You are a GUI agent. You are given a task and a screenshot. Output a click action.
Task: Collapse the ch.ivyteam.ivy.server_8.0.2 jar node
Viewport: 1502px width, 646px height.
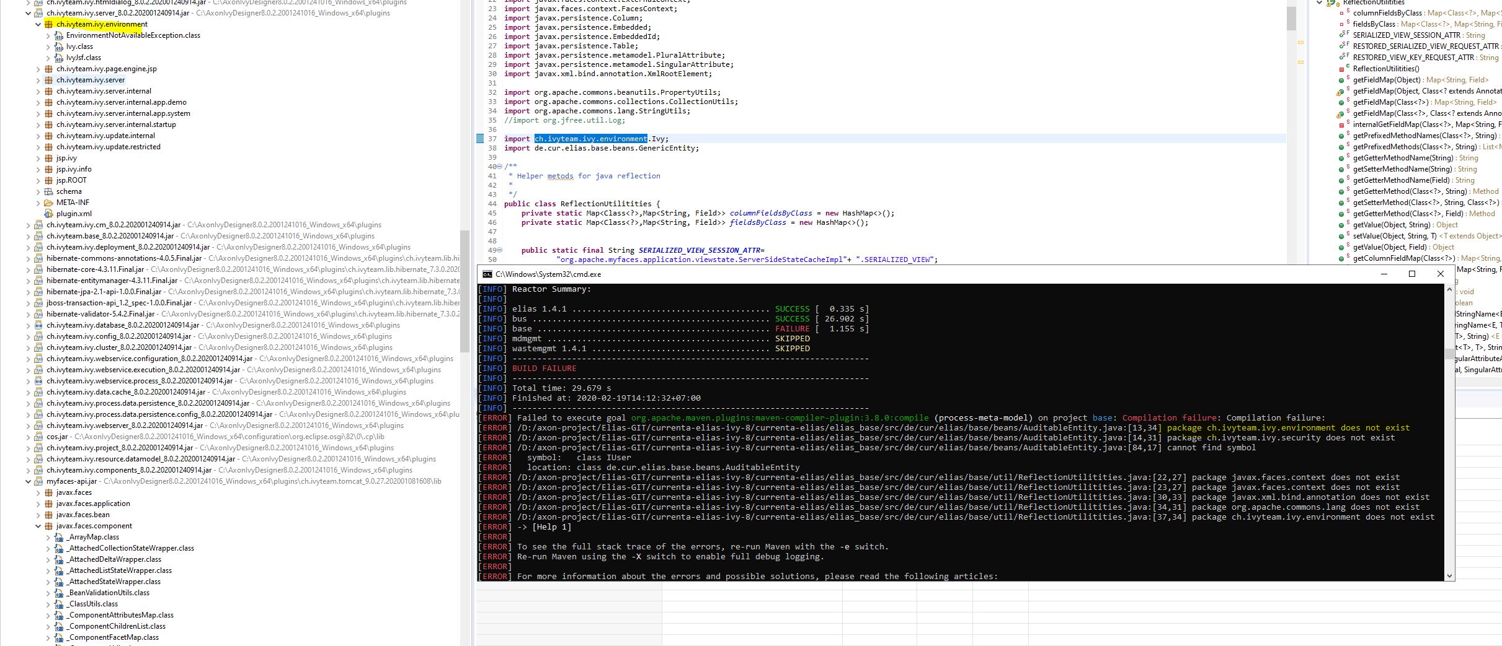pos(28,13)
